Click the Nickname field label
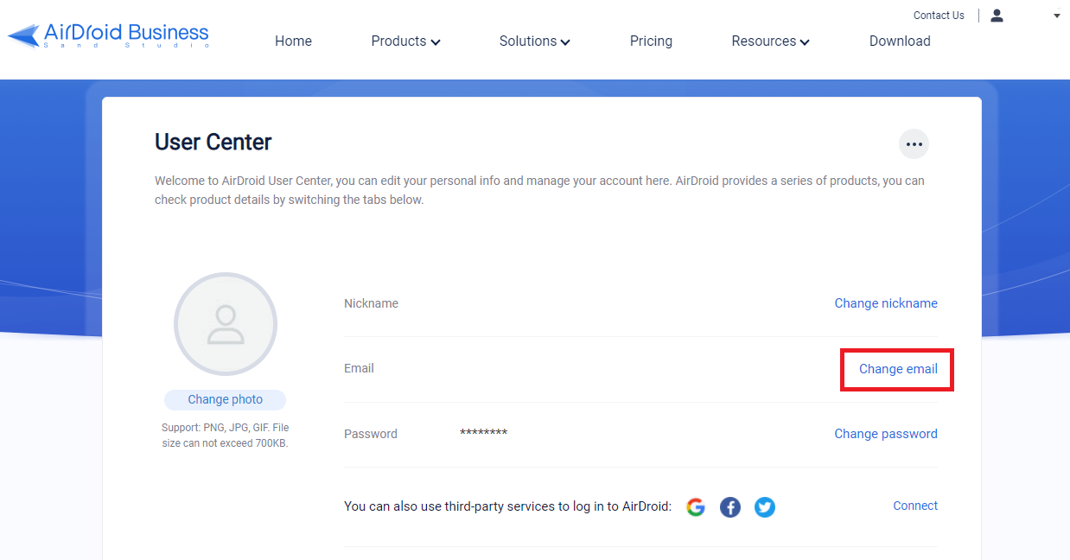 (x=371, y=303)
